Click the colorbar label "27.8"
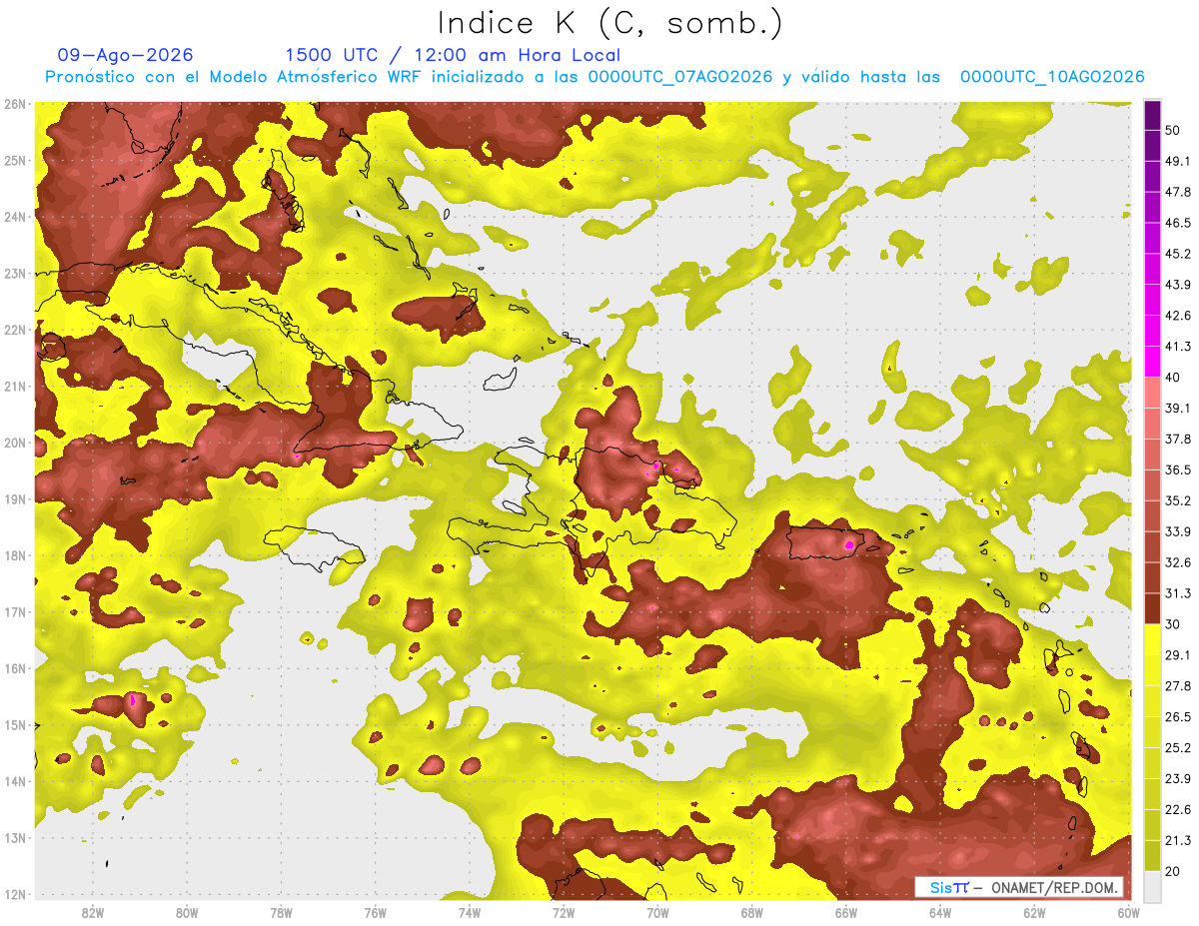1199x926 pixels. (1177, 685)
